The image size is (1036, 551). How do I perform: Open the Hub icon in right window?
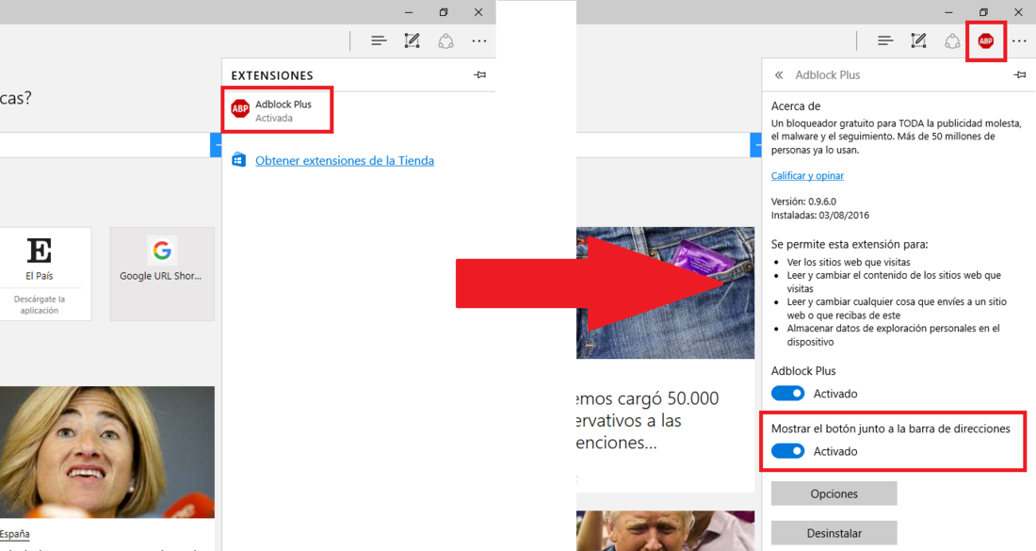click(x=885, y=41)
